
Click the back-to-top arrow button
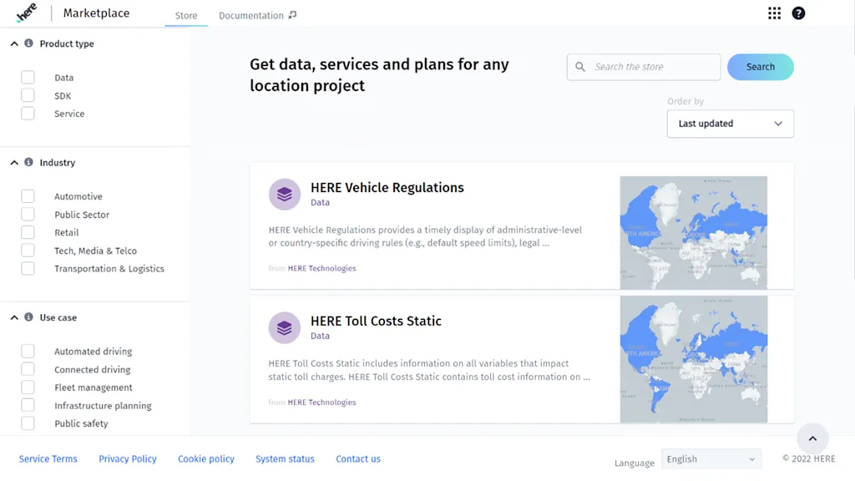(x=812, y=438)
